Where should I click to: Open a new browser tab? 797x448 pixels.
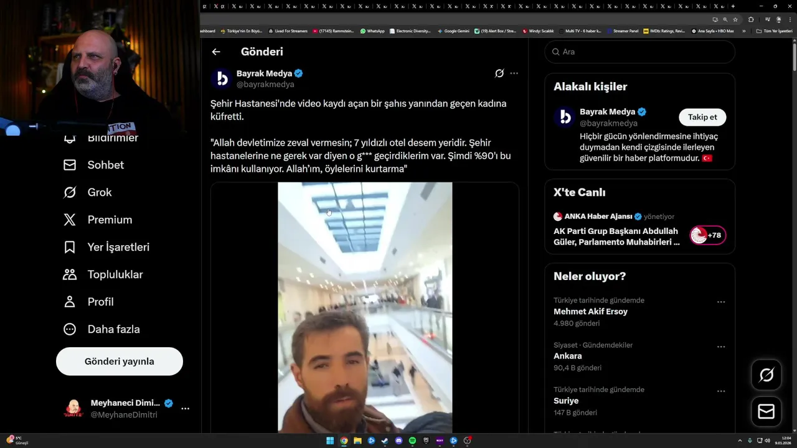733,6
